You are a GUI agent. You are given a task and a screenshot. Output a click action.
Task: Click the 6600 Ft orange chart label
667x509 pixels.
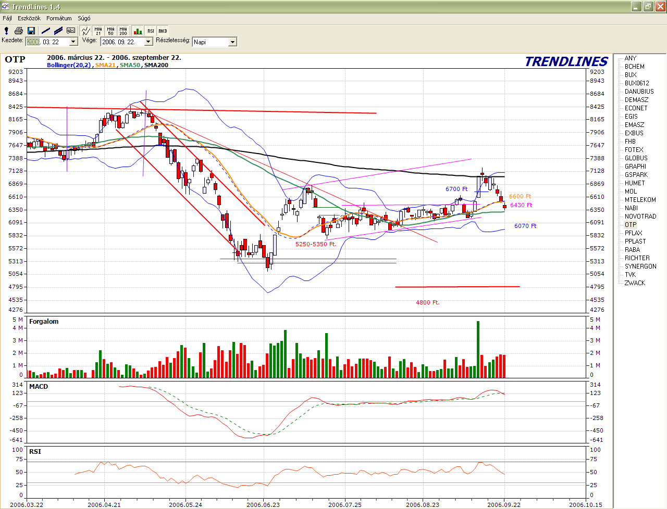click(x=520, y=196)
